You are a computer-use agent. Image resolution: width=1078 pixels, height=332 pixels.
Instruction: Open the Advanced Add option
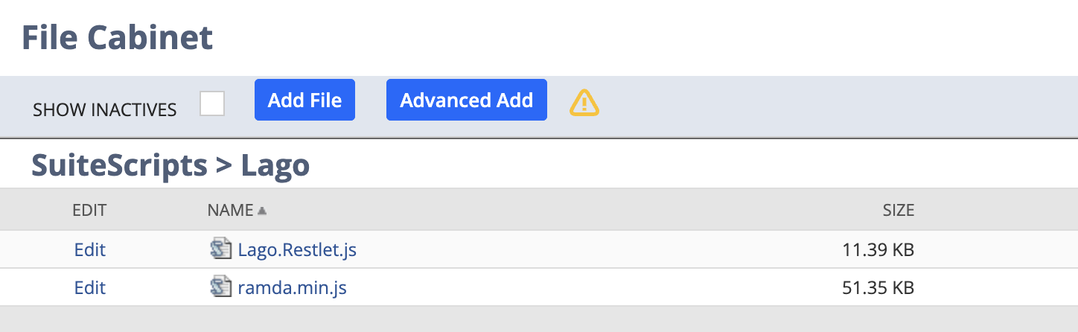point(467,100)
